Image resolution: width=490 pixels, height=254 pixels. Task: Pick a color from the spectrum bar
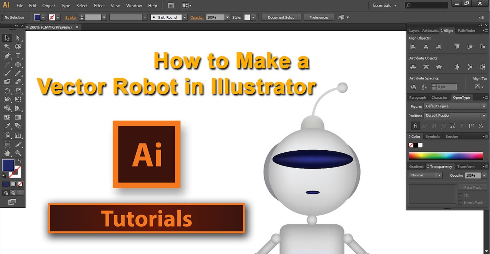pos(446,155)
